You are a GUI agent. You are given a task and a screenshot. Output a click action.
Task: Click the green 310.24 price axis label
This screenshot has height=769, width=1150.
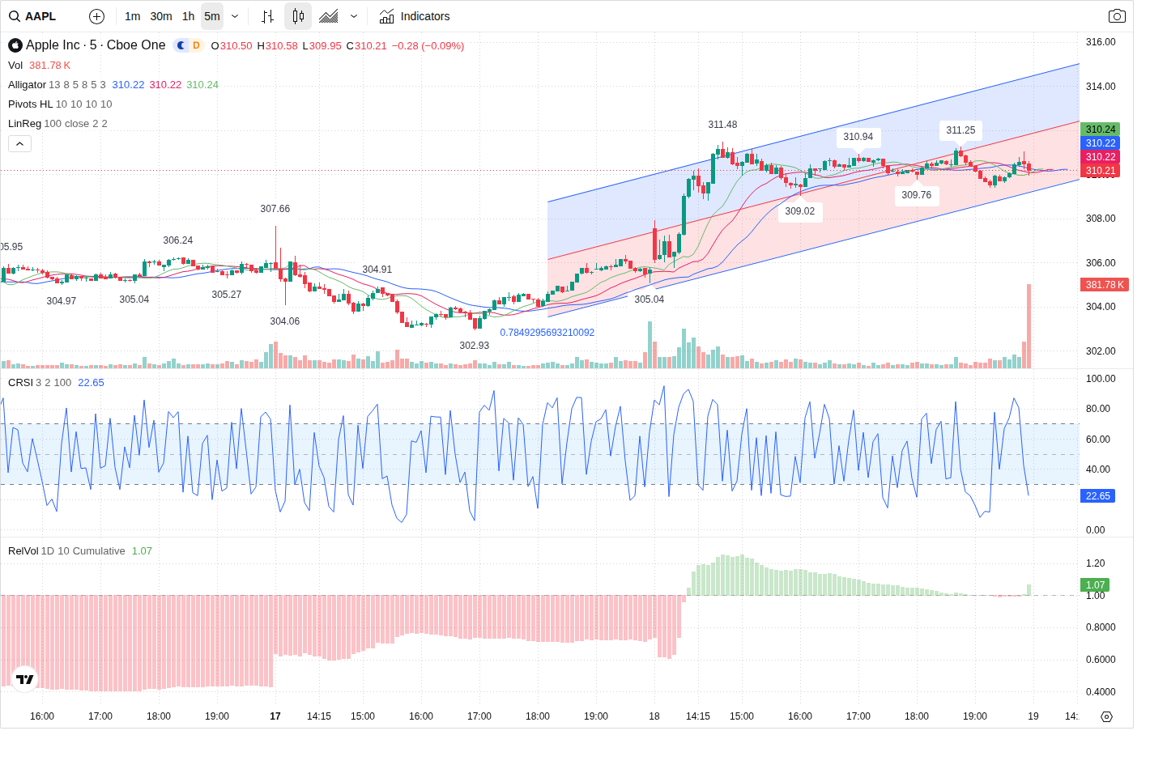click(x=1101, y=130)
